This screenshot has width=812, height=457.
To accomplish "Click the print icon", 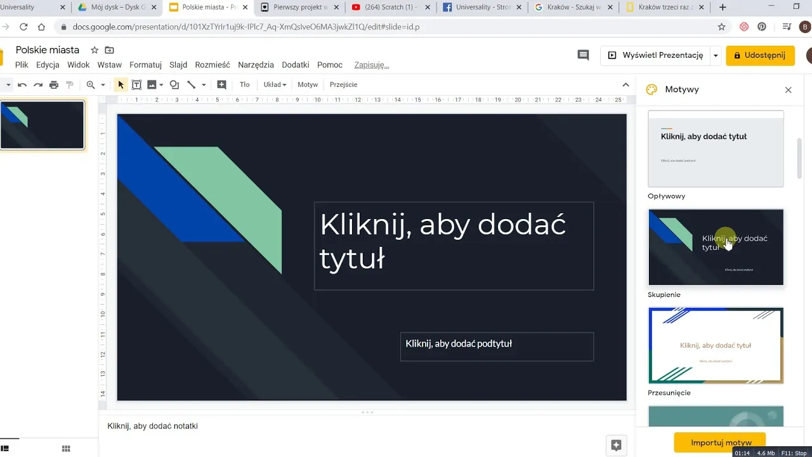I will (x=54, y=84).
